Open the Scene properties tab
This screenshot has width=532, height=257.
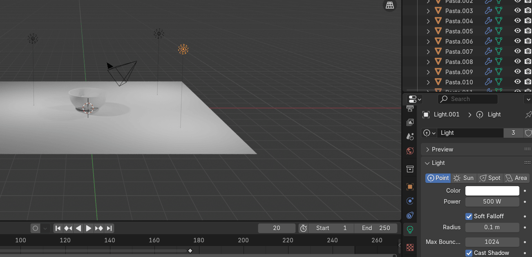[410, 136]
